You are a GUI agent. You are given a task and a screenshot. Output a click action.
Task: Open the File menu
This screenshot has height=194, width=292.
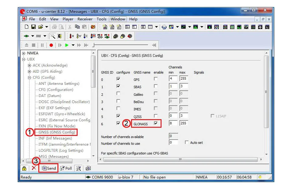pyautogui.click(x=32, y=19)
